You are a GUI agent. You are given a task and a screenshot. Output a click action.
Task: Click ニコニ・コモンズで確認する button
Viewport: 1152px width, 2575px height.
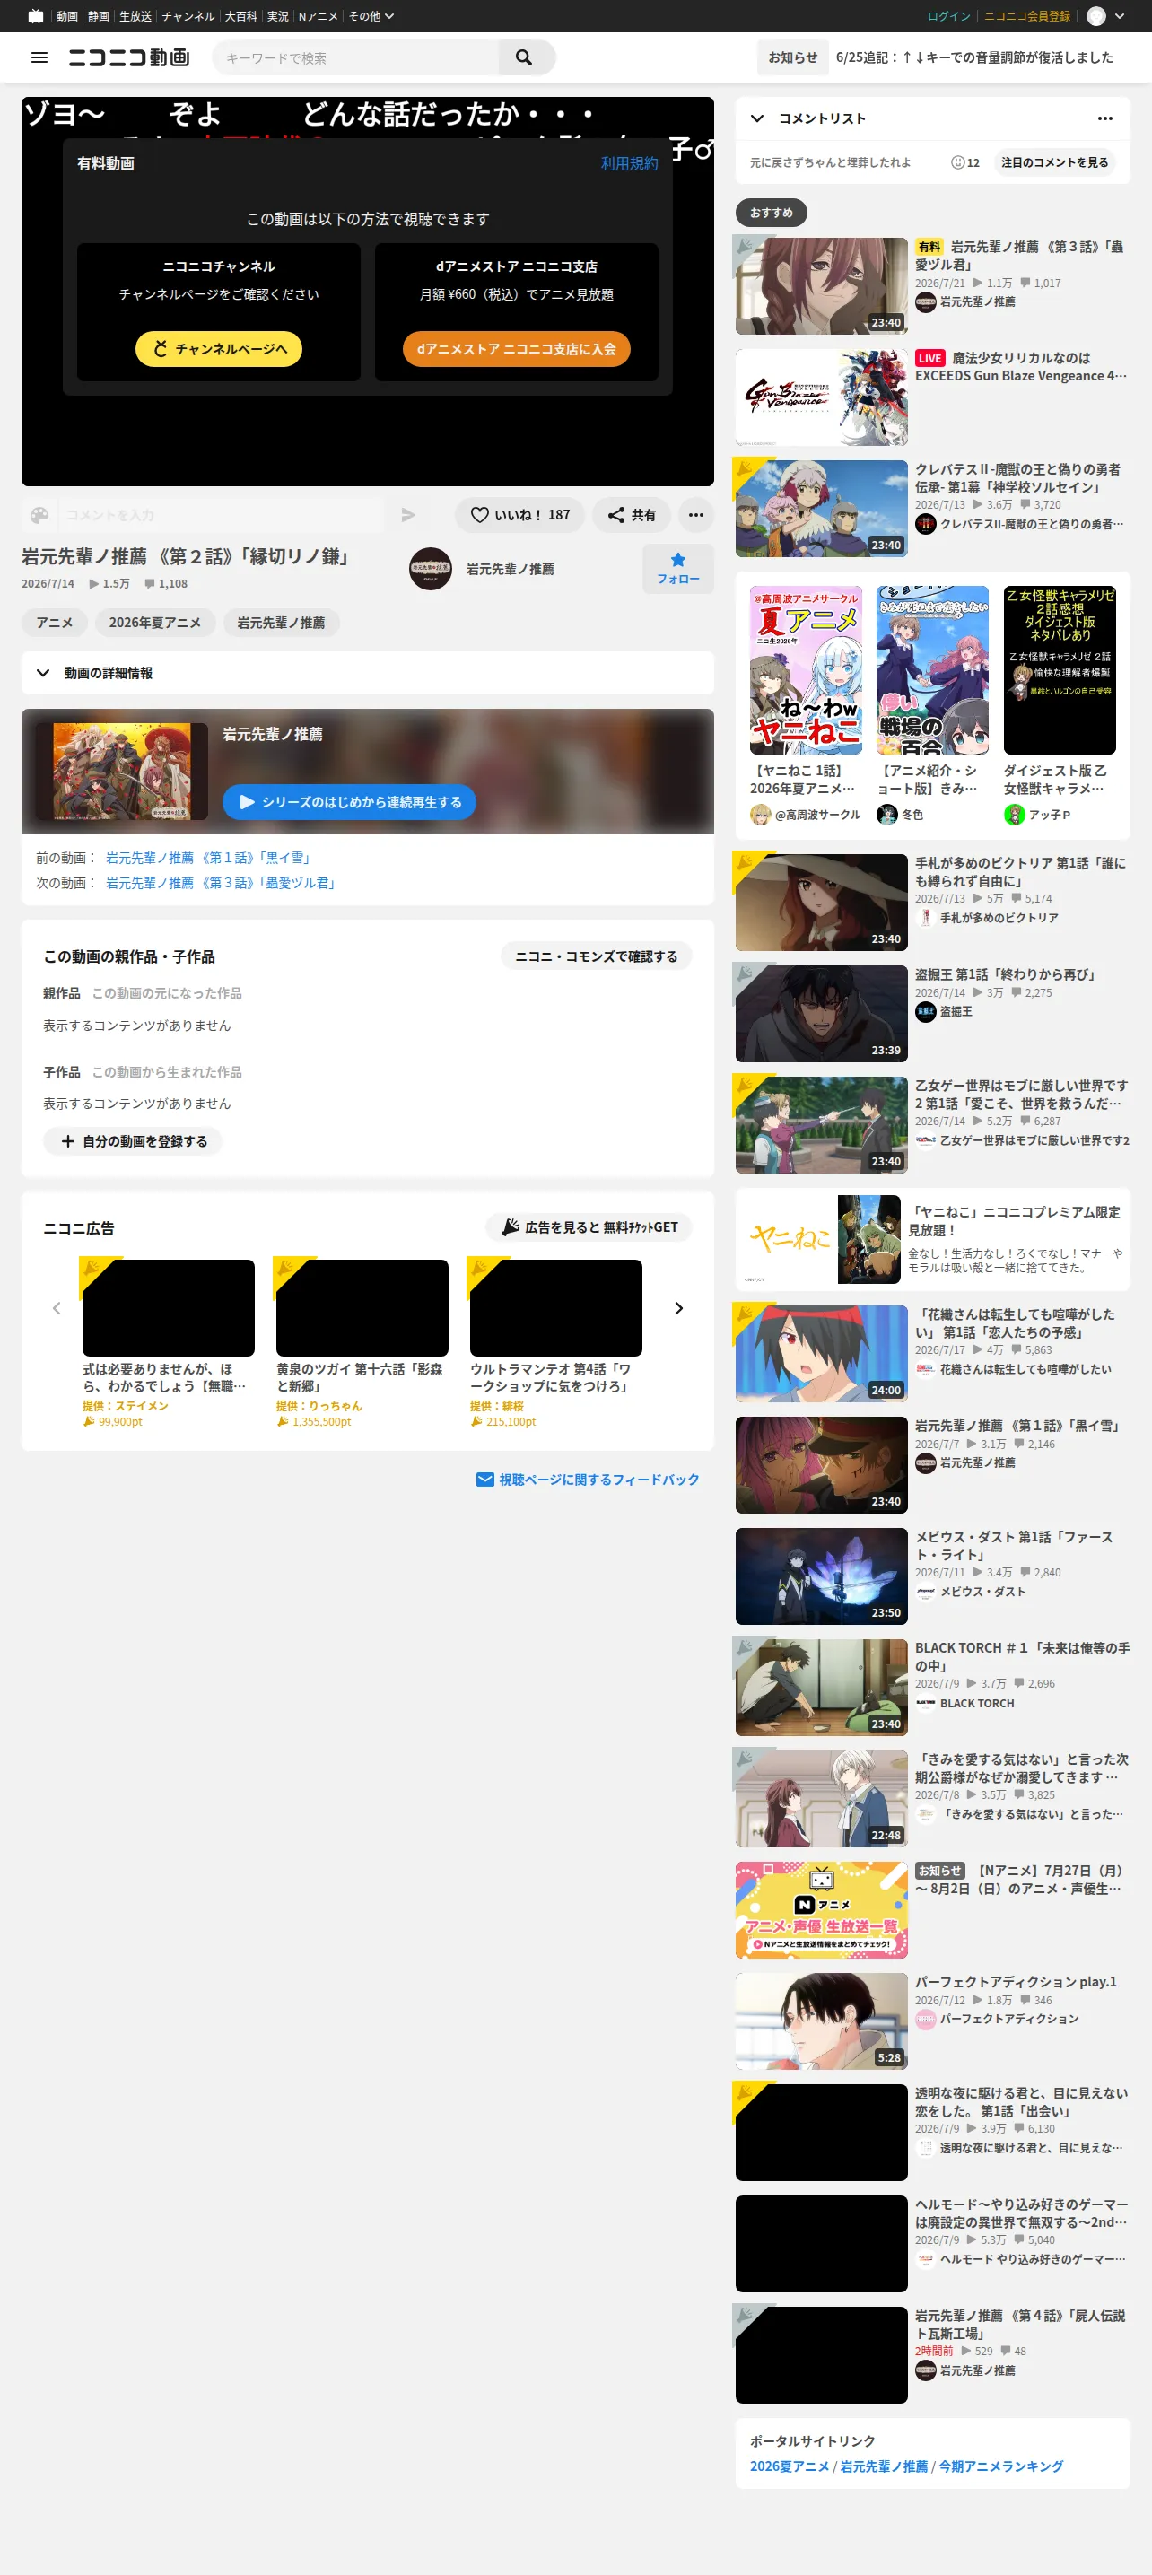[596, 956]
